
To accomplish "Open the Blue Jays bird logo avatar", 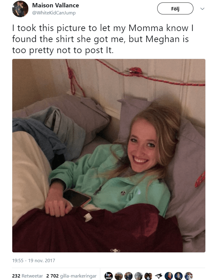I will (x=158, y=276).
